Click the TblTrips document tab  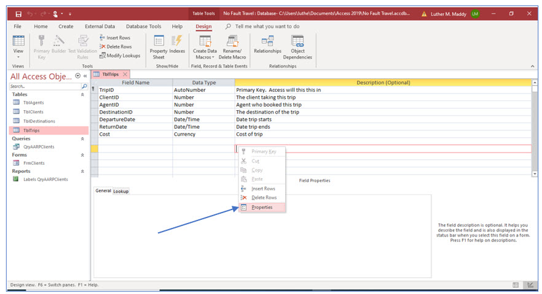click(110, 74)
